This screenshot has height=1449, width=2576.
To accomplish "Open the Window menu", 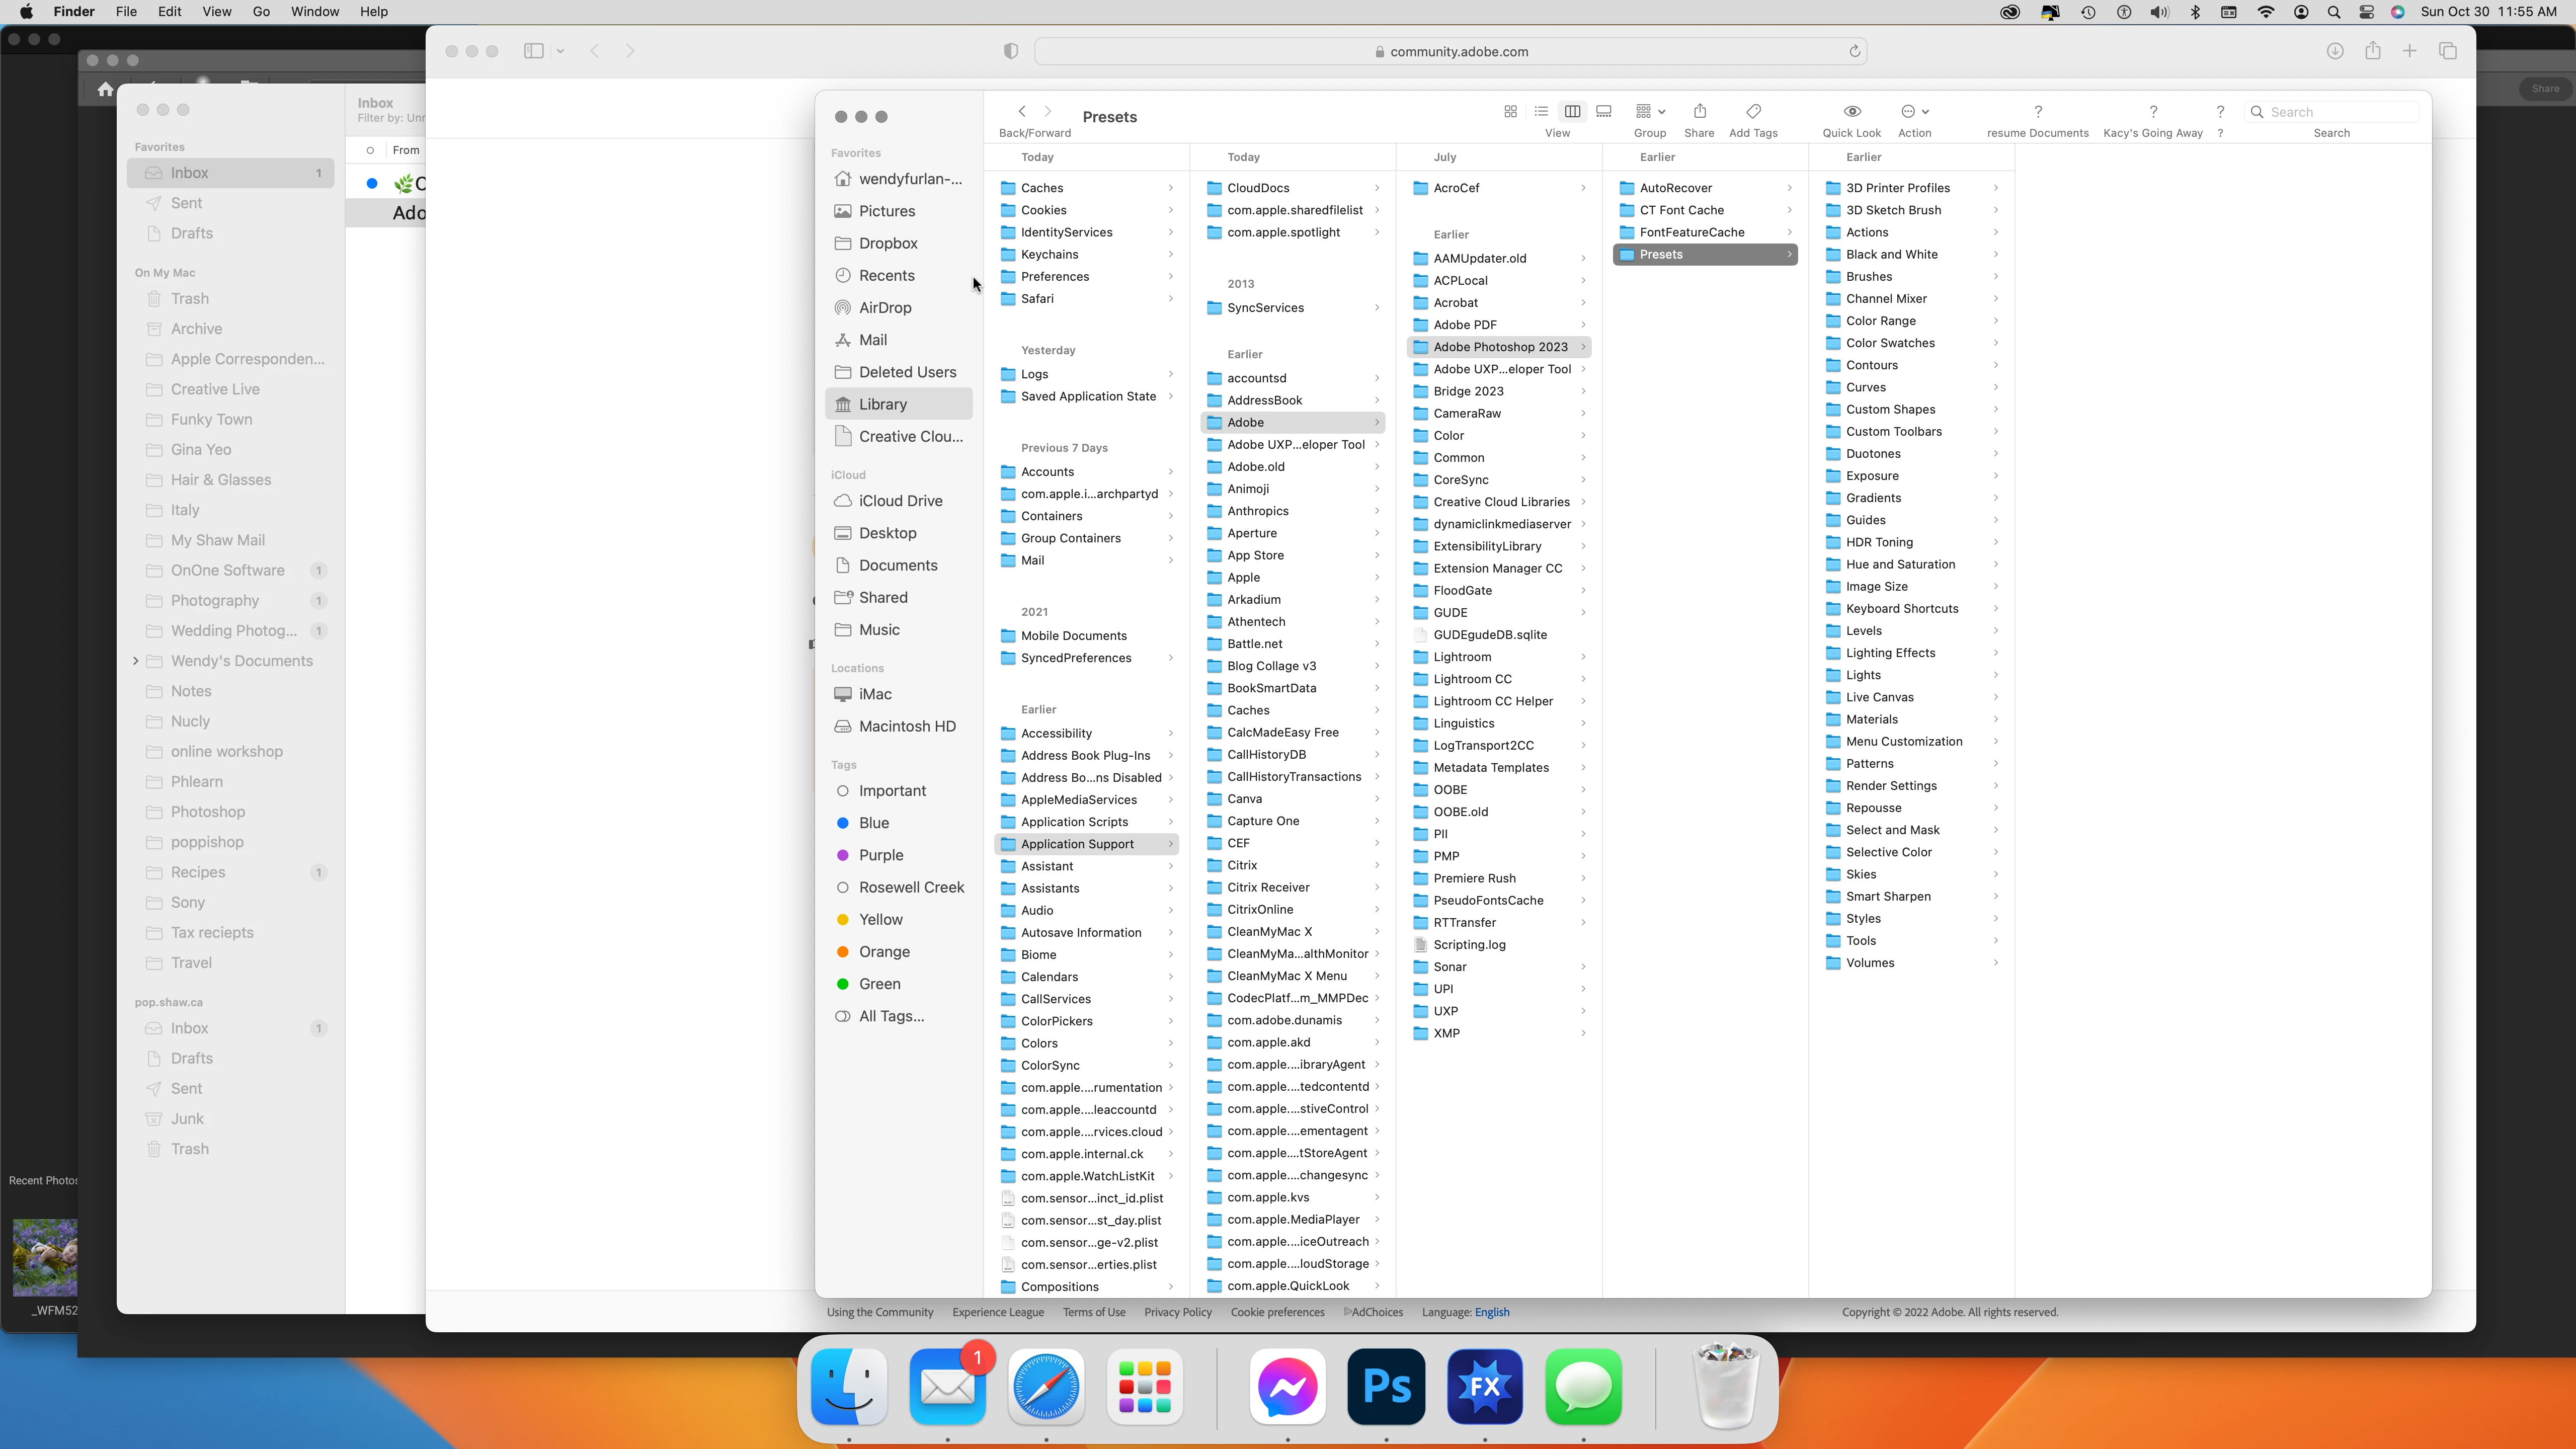I will click(314, 12).
